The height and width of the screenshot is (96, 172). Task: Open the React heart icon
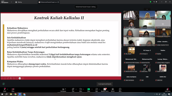81,89
